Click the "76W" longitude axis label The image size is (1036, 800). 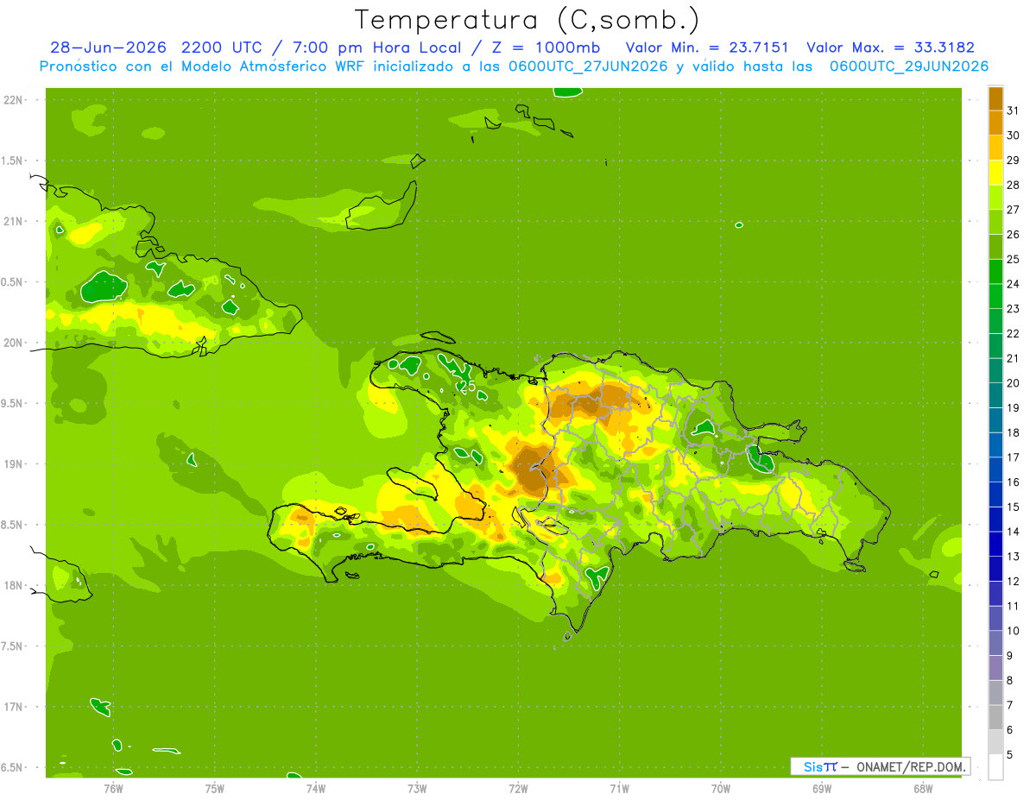pos(113,789)
